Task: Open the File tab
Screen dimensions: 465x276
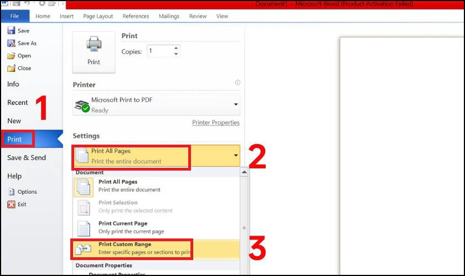Action: click(15, 16)
